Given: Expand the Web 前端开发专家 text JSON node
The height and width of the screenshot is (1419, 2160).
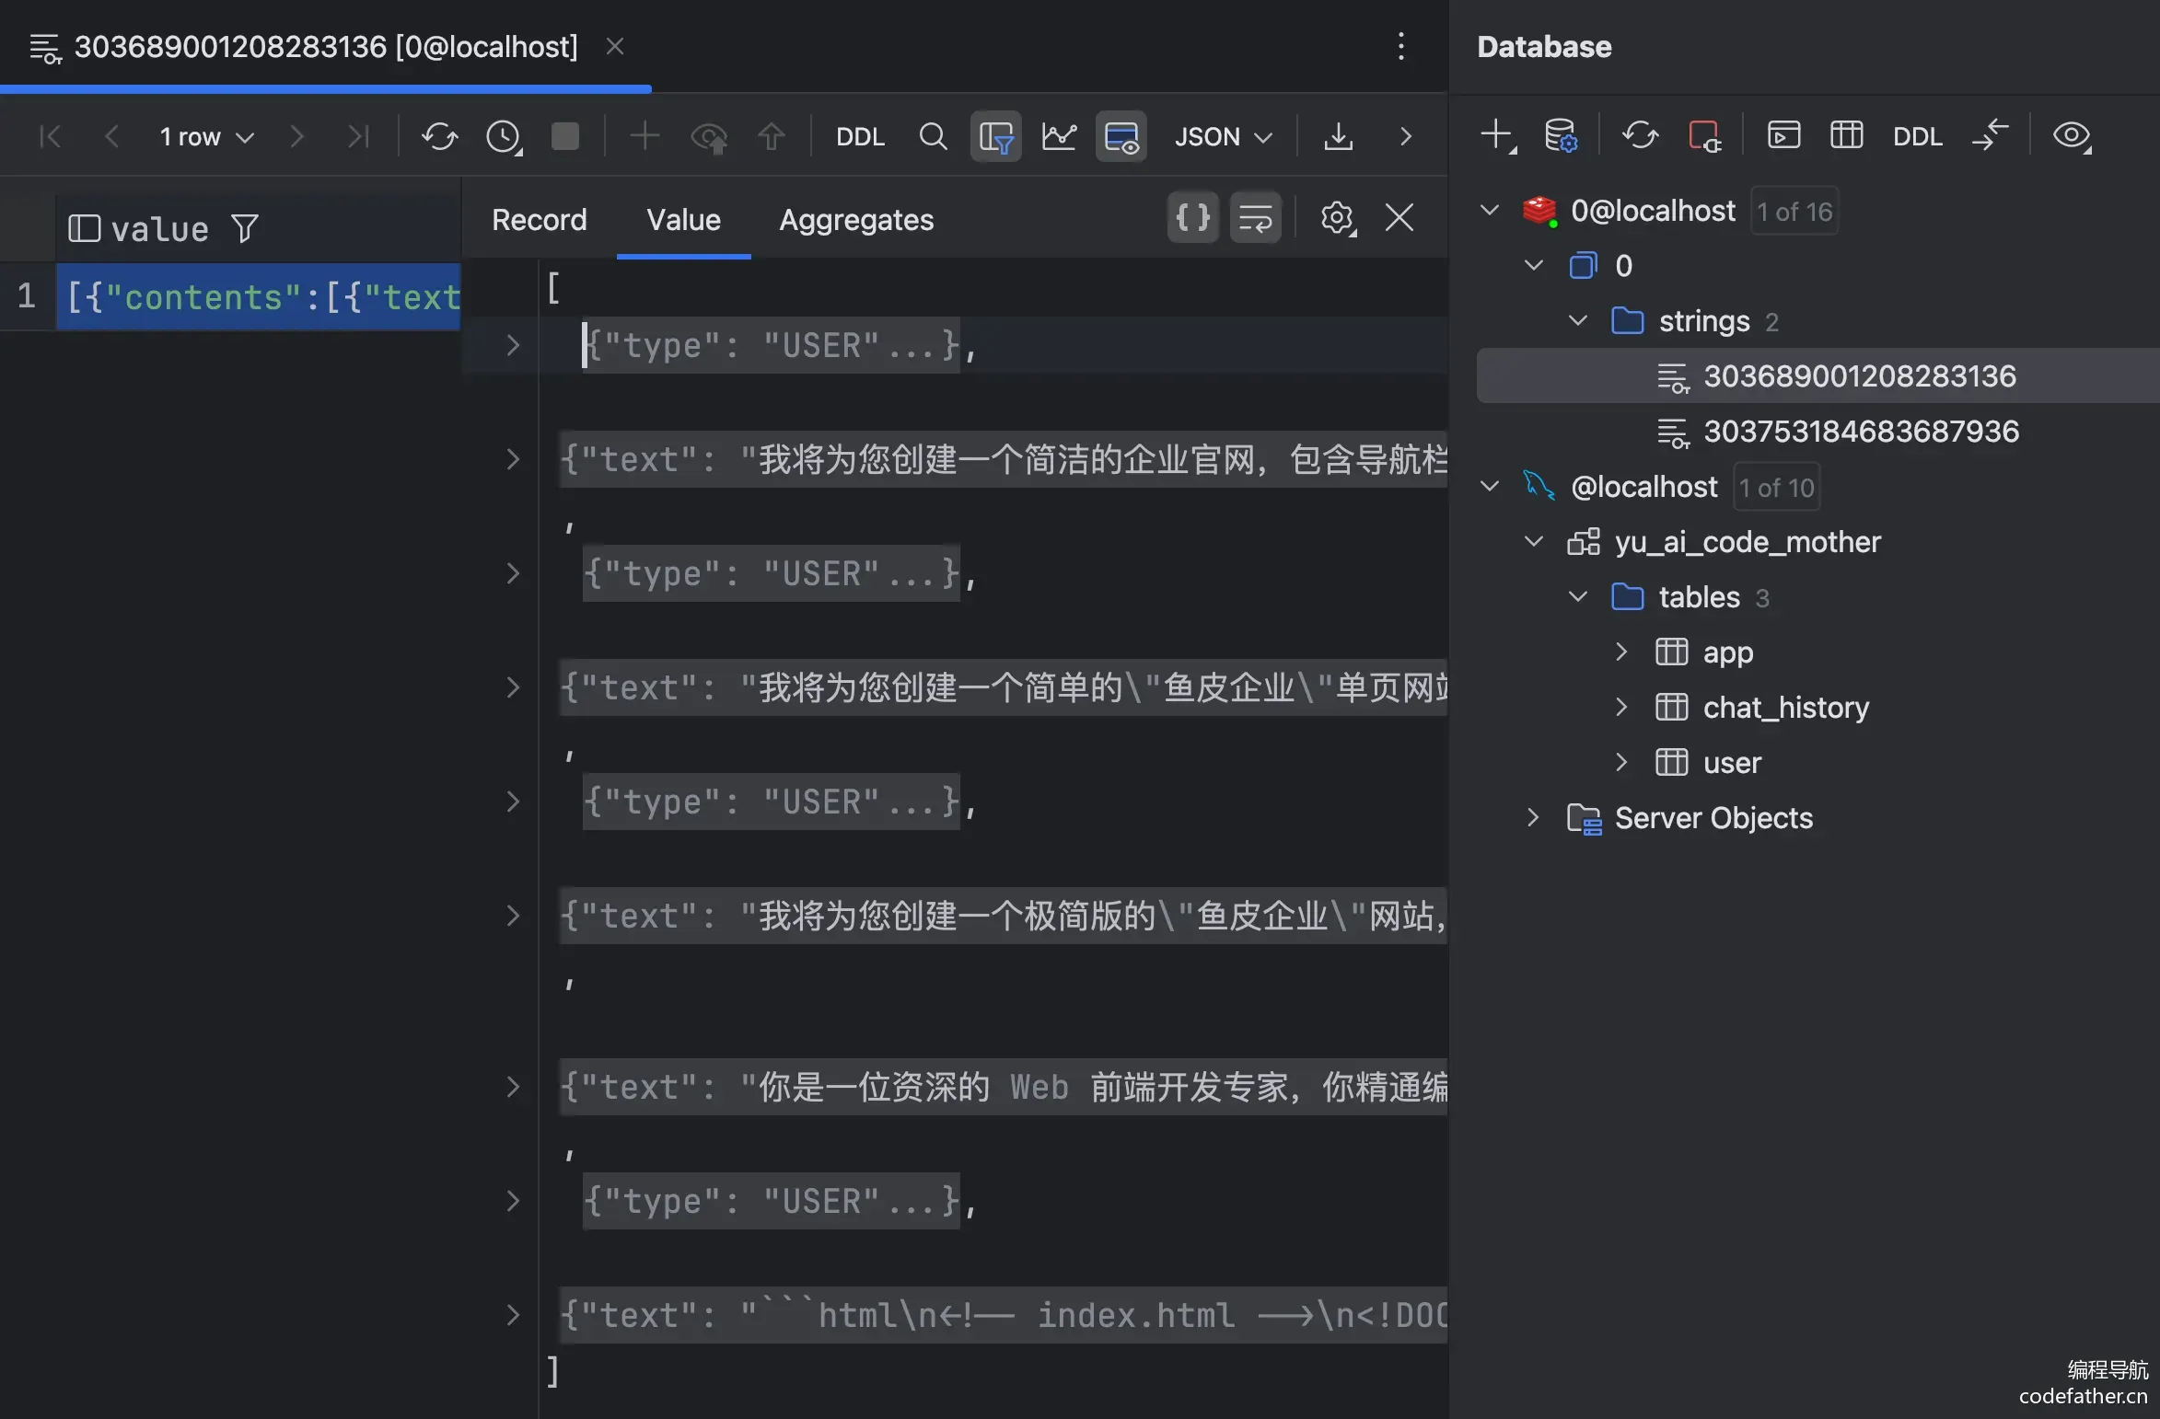Looking at the screenshot, I should click(513, 1087).
